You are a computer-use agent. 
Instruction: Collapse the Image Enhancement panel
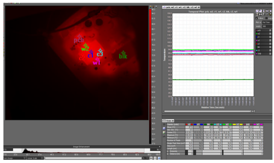160,147
